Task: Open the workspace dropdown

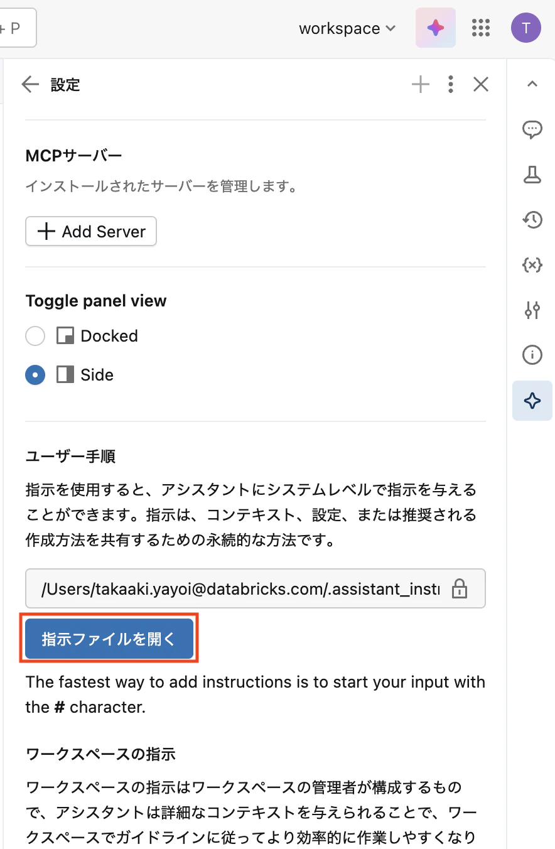Action: click(x=347, y=28)
